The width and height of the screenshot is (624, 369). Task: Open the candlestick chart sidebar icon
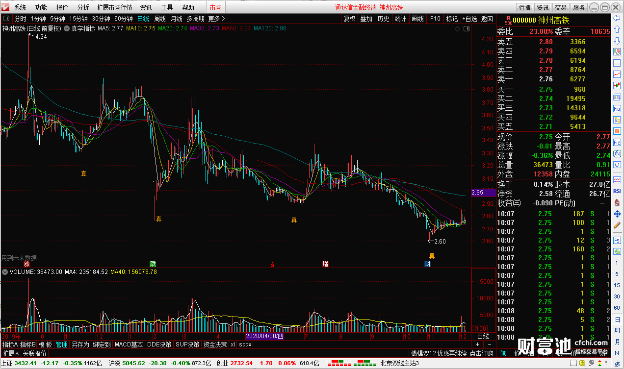pos(617,85)
